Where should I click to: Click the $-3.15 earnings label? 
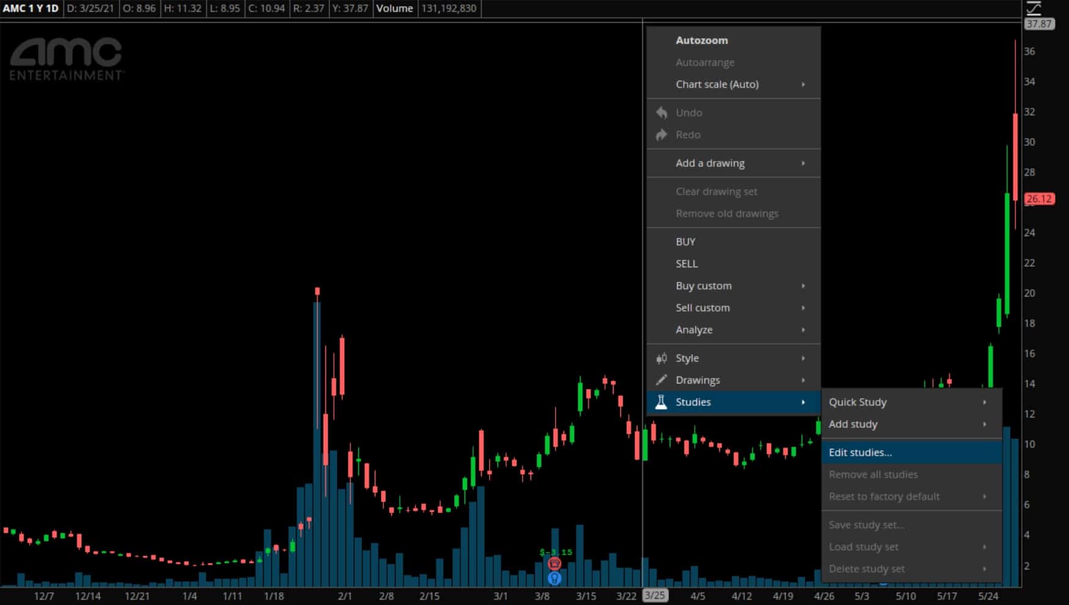[556, 552]
